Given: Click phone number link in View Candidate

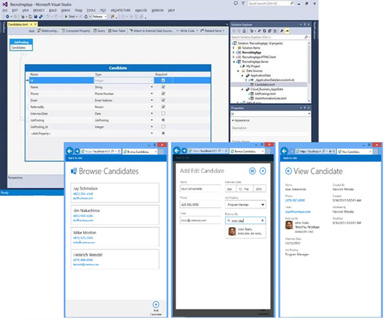Looking at the screenshot, I should 295,200.
